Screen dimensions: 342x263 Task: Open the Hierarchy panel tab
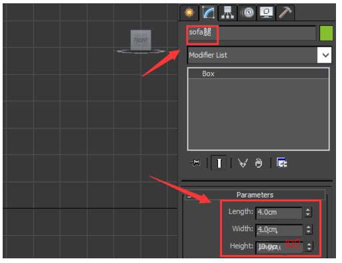pyautogui.click(x=227, y=13)
